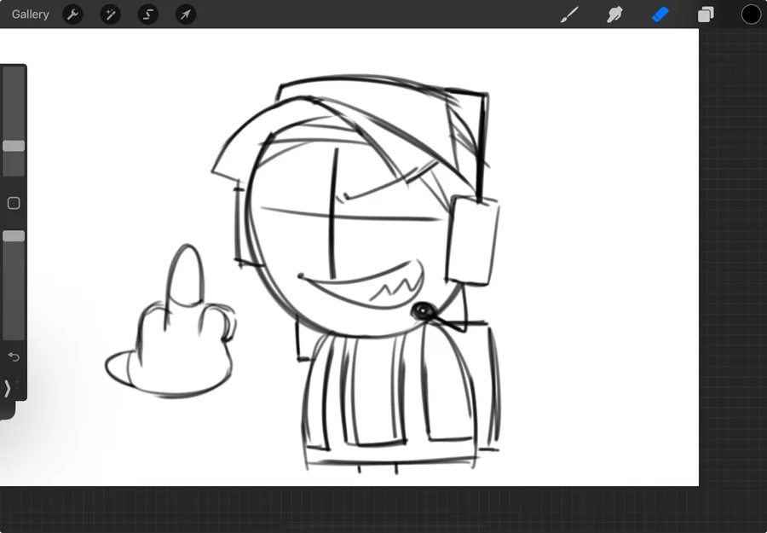Open the Adjustments magic wand menu

pyautogui.click(x=111, y=14)
